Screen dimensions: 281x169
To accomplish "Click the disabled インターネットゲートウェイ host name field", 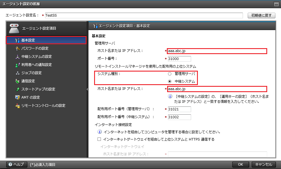I will [217, 154].
